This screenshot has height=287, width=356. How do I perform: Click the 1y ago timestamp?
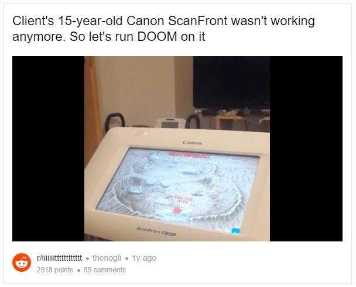[x=144, y=258]
